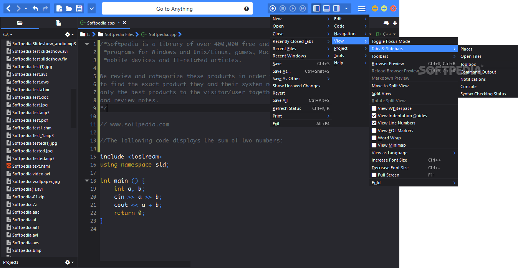Click Softpedia Files in the breadcrumb bar

[x=116, y=34]
